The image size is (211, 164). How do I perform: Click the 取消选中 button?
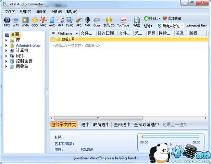101,125
